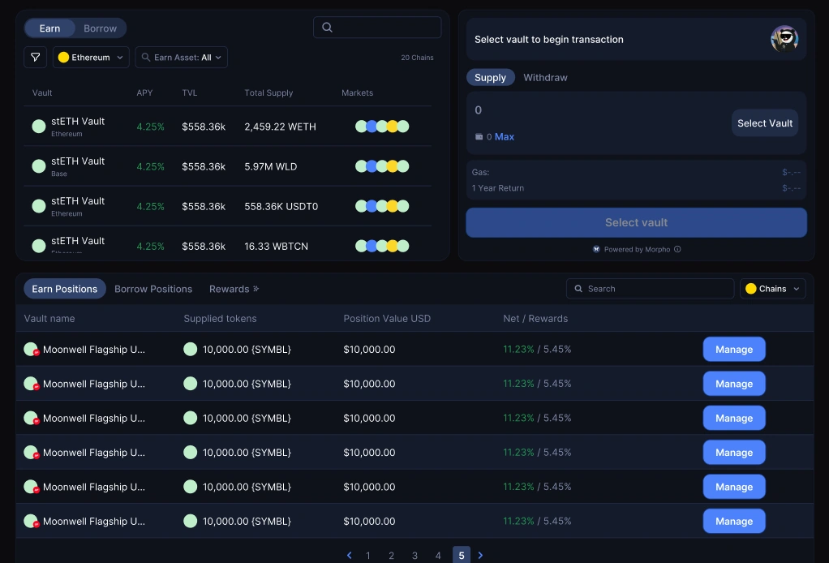
Task: Select the Withdraw option
Action: coord(545,77)
